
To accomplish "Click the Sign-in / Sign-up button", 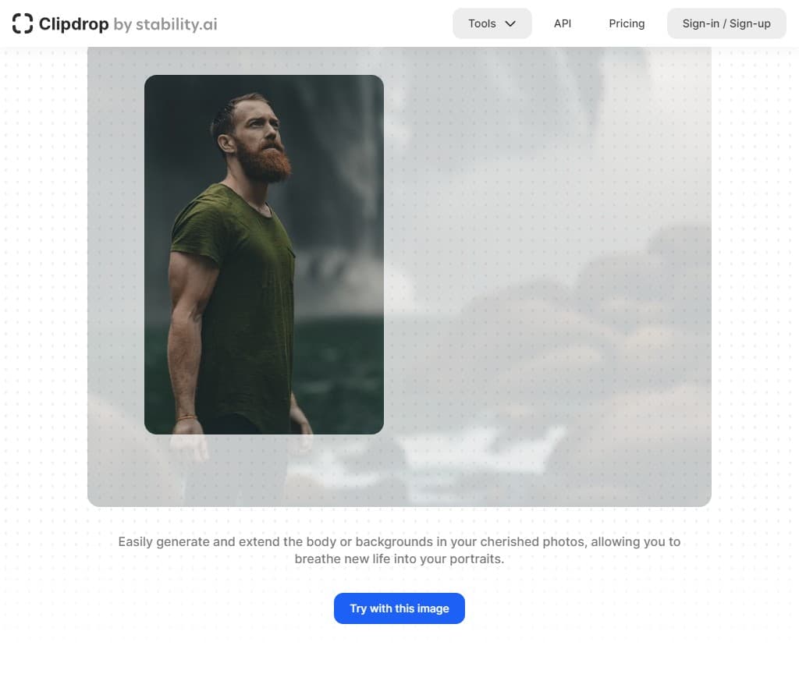I will click(726, 23).
